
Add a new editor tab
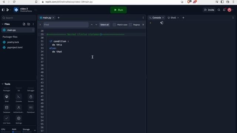[59, 18]
